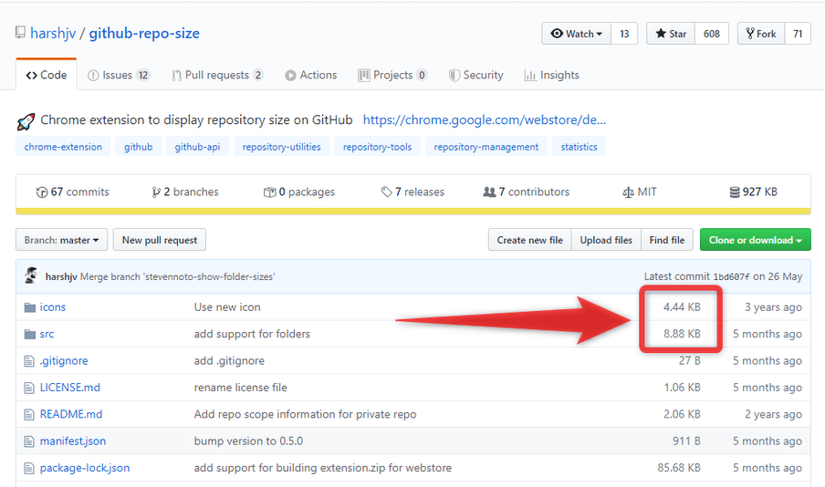Switch to the Projects tab

coord(392,75)
